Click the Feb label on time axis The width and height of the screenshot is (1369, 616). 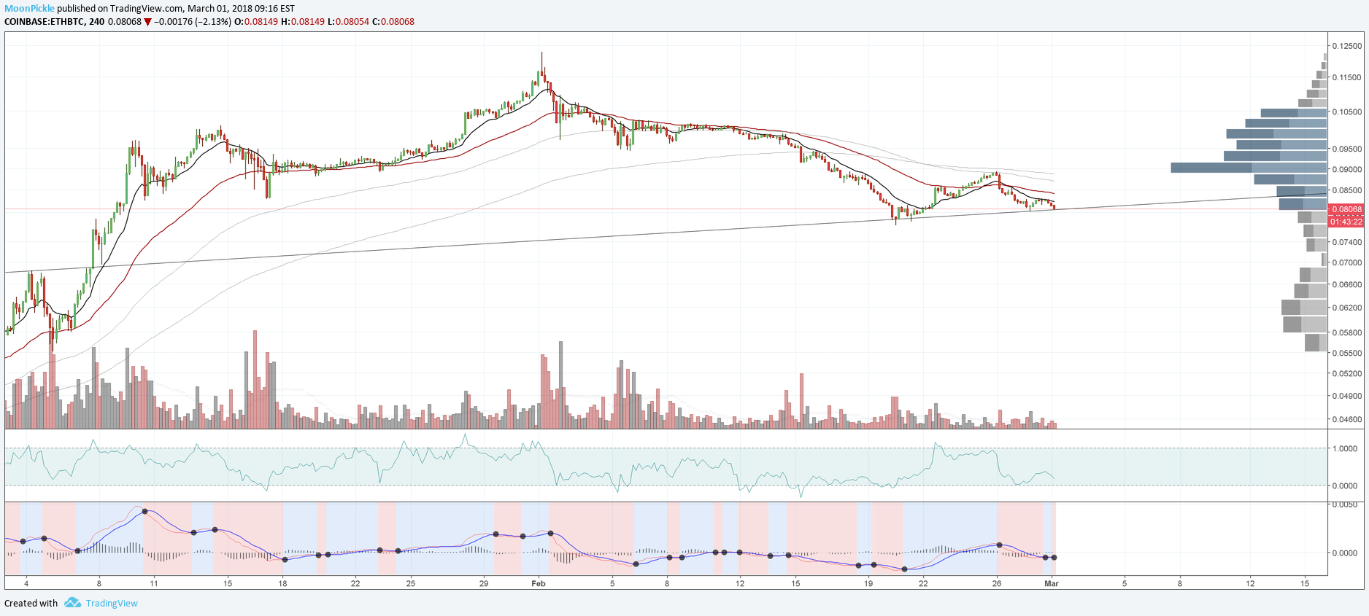[539, 583]
